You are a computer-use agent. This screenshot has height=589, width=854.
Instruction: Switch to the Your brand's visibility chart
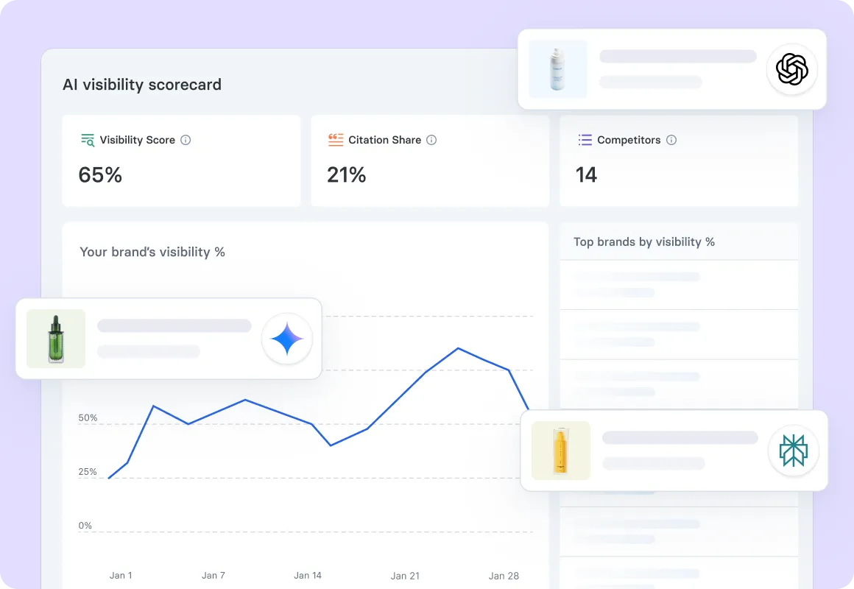154,251
